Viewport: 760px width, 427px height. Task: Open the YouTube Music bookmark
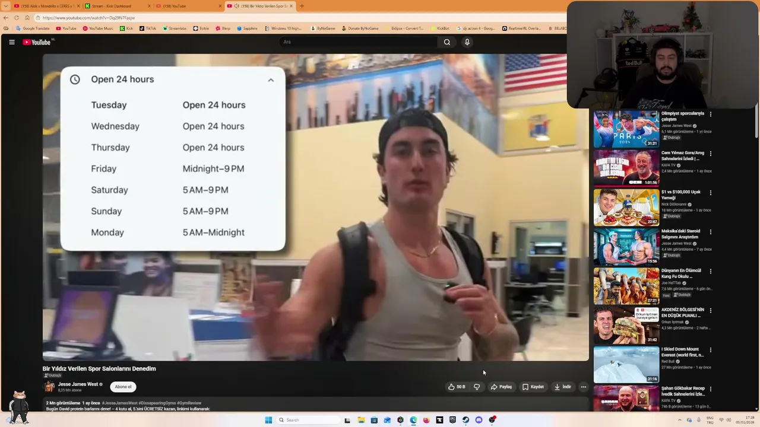(x=98, y=28)
